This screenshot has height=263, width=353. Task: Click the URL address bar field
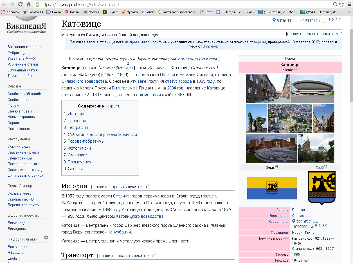(183, 5)
